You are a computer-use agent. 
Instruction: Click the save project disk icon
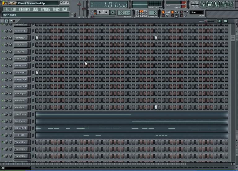coord(197,3)
